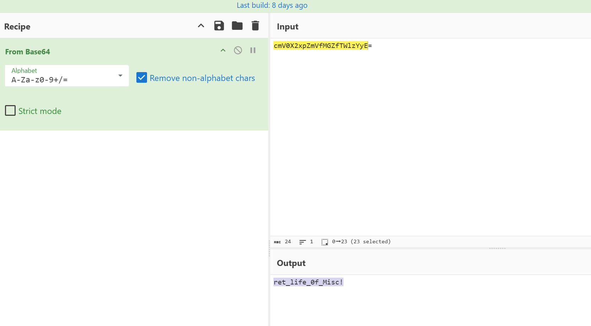This screenshot has height=326, width=591.
Task: Save the current recipe
Action: (x=219, y=26)
